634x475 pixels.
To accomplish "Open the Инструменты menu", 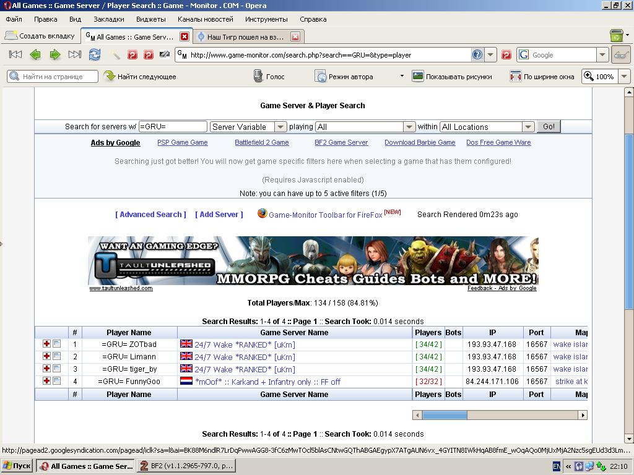I will pyautogui.click(x=266, y=19).
